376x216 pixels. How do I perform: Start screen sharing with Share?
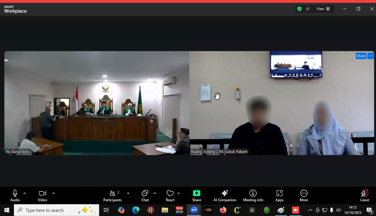(197, 195)
